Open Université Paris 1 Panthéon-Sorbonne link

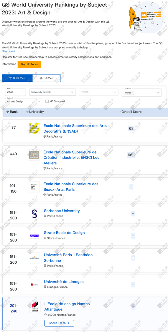pyautogui.click(x=69, y=258)
